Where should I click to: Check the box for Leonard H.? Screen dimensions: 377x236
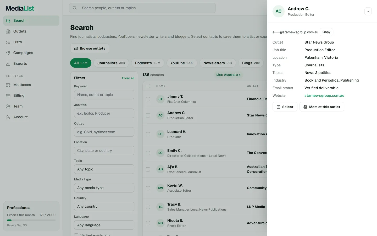click(148, 134)
